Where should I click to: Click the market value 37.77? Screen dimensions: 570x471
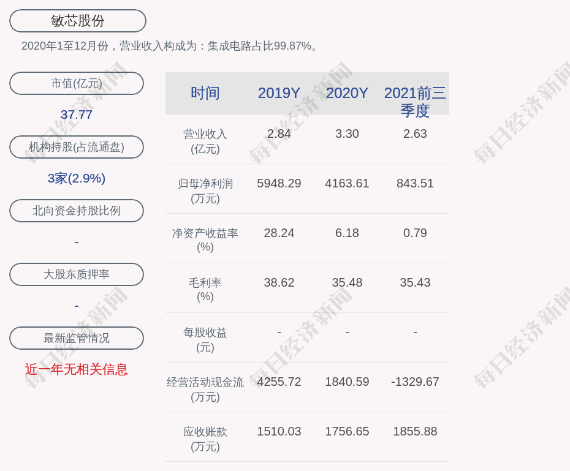[77, 115]
